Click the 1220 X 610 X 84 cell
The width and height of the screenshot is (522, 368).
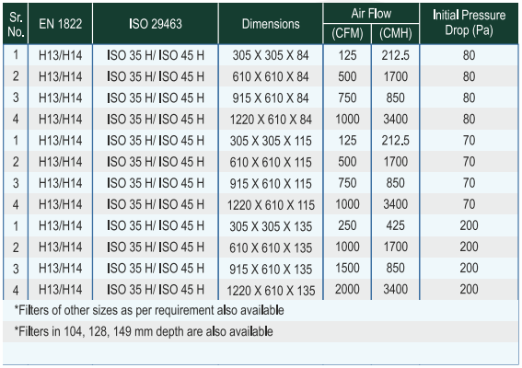pos(271,119)
